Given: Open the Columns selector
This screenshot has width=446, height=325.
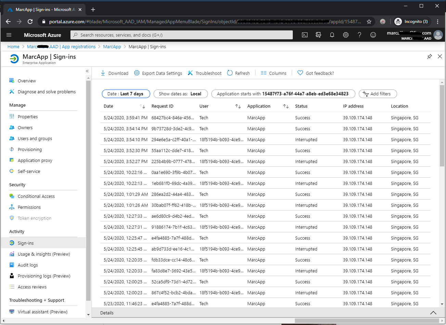Looking at the screenshot, I should click(273, 73).
